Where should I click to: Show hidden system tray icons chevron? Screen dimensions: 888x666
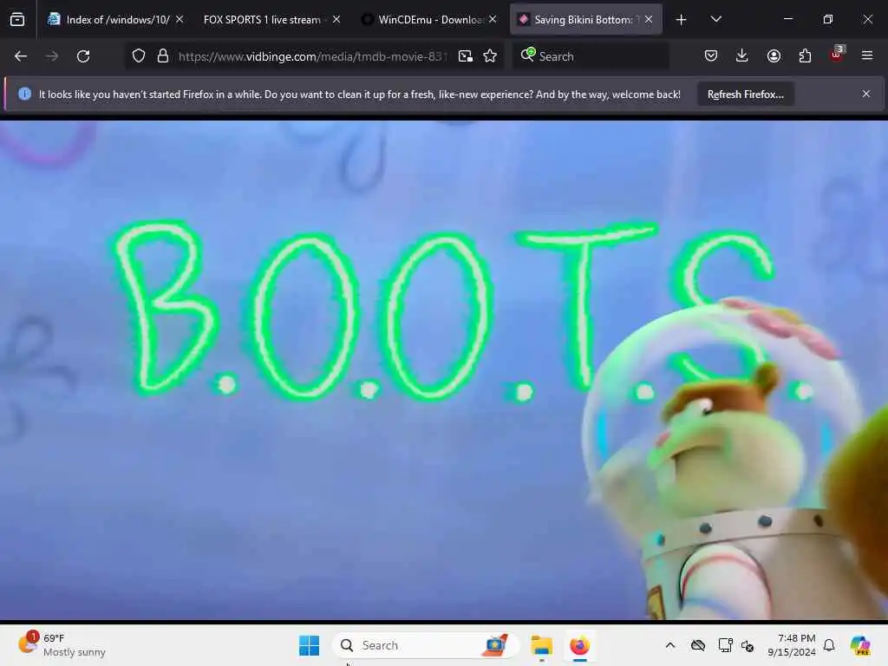click(x=670, y=645)
